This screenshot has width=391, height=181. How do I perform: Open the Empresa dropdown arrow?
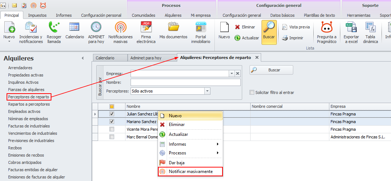point(232,74)
